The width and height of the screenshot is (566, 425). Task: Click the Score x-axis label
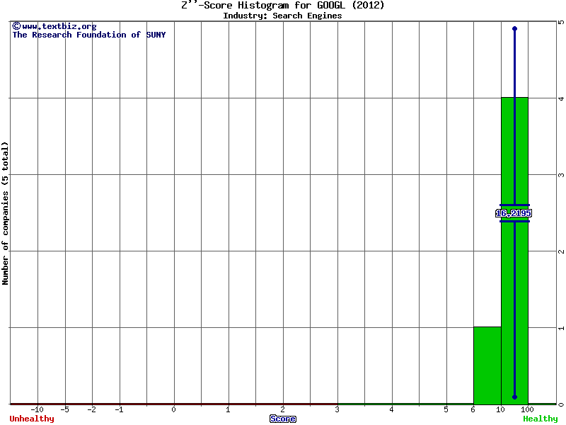(282, 419)
